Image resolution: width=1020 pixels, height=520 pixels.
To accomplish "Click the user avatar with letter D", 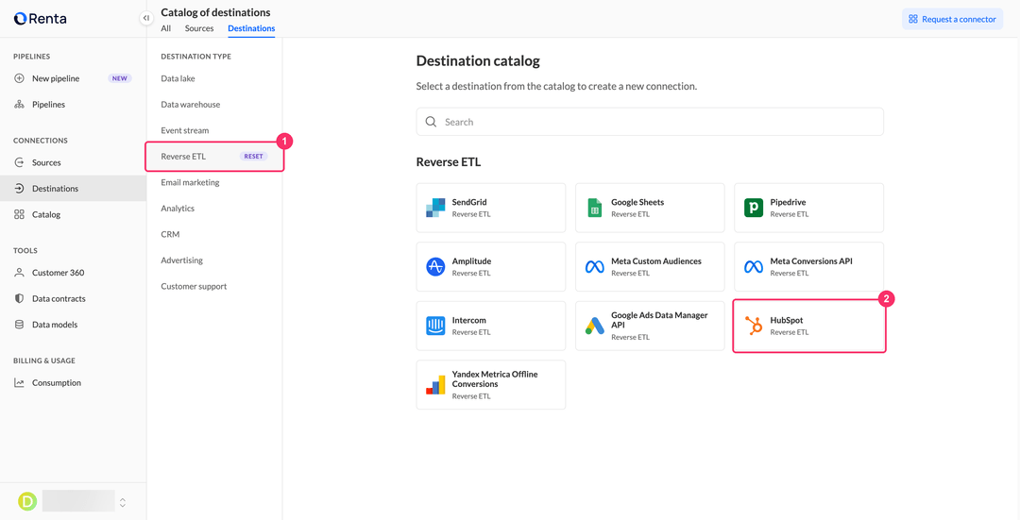I will 27,501.
